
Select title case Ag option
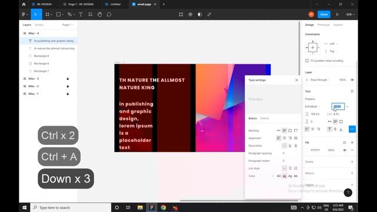click(x=290, y=176)
